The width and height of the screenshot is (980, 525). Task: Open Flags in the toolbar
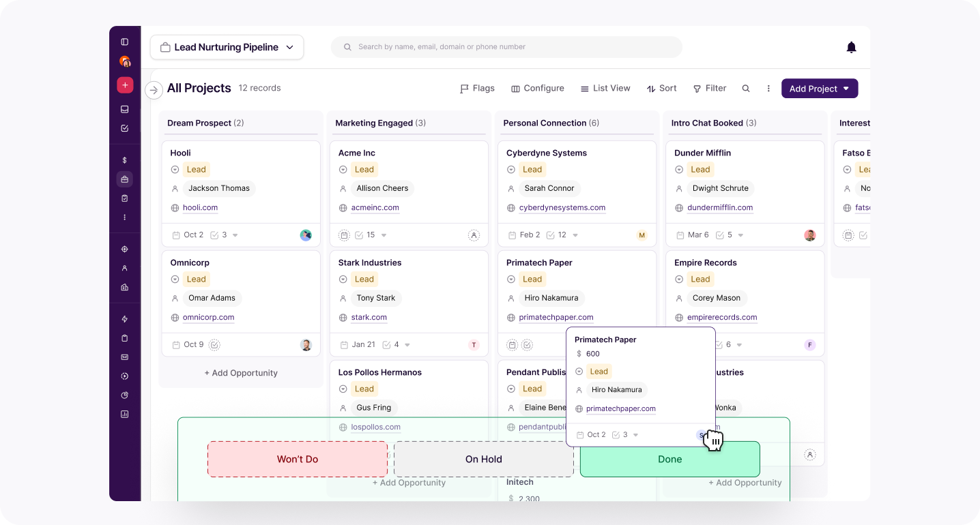point(477,89)
